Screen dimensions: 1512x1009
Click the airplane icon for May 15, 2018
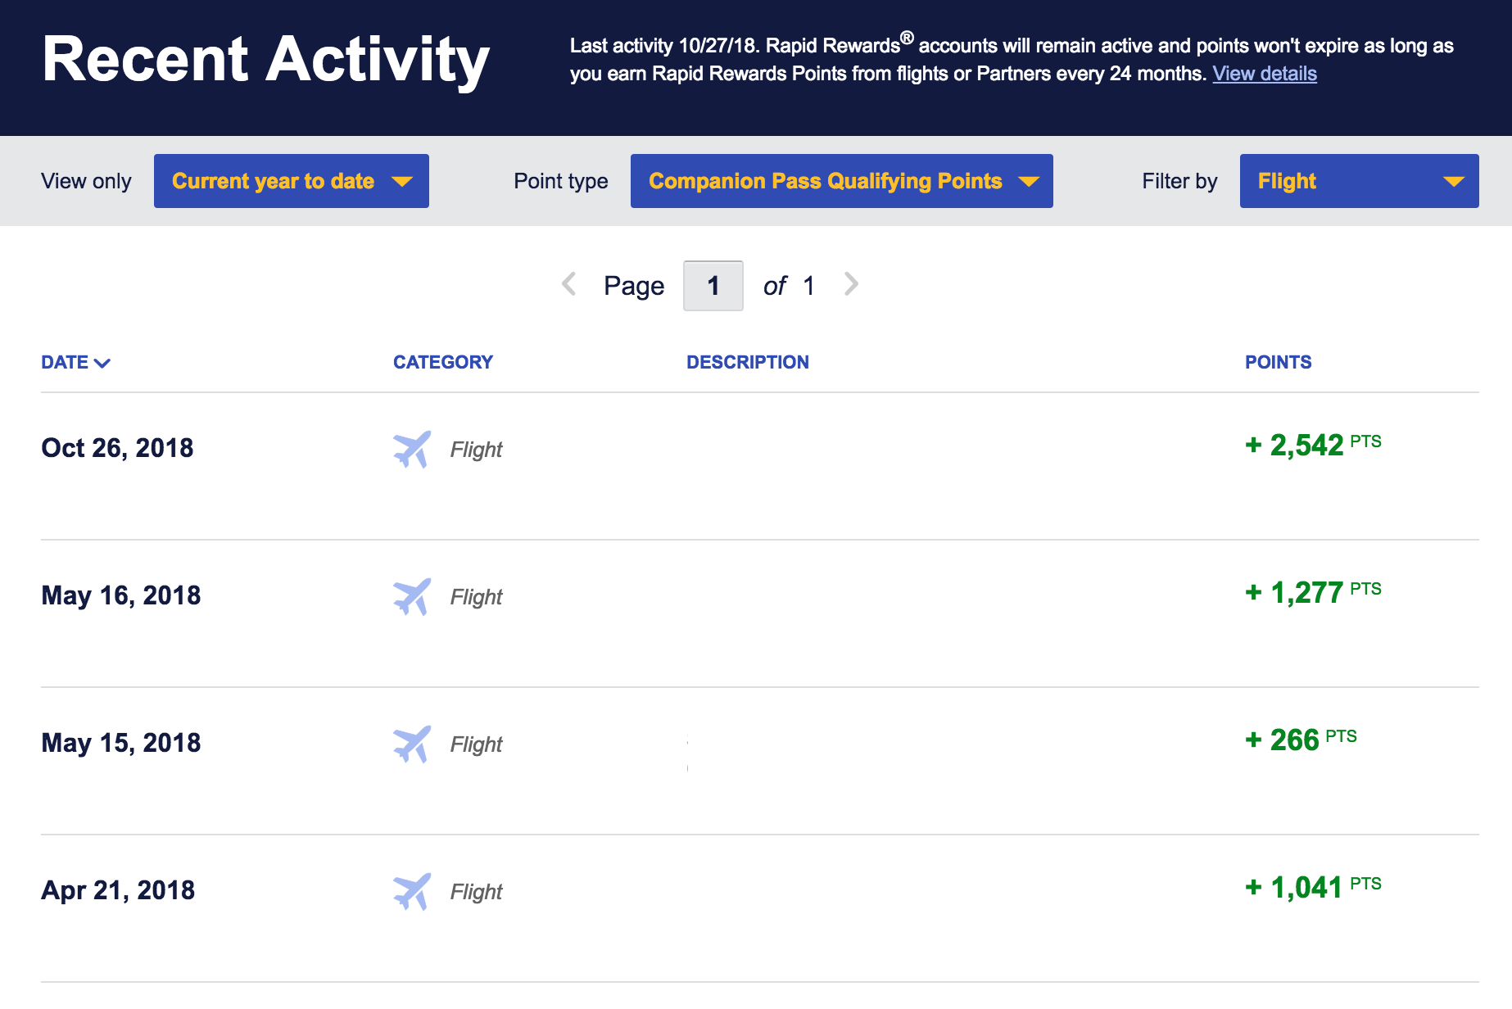[x=411, y=744]
